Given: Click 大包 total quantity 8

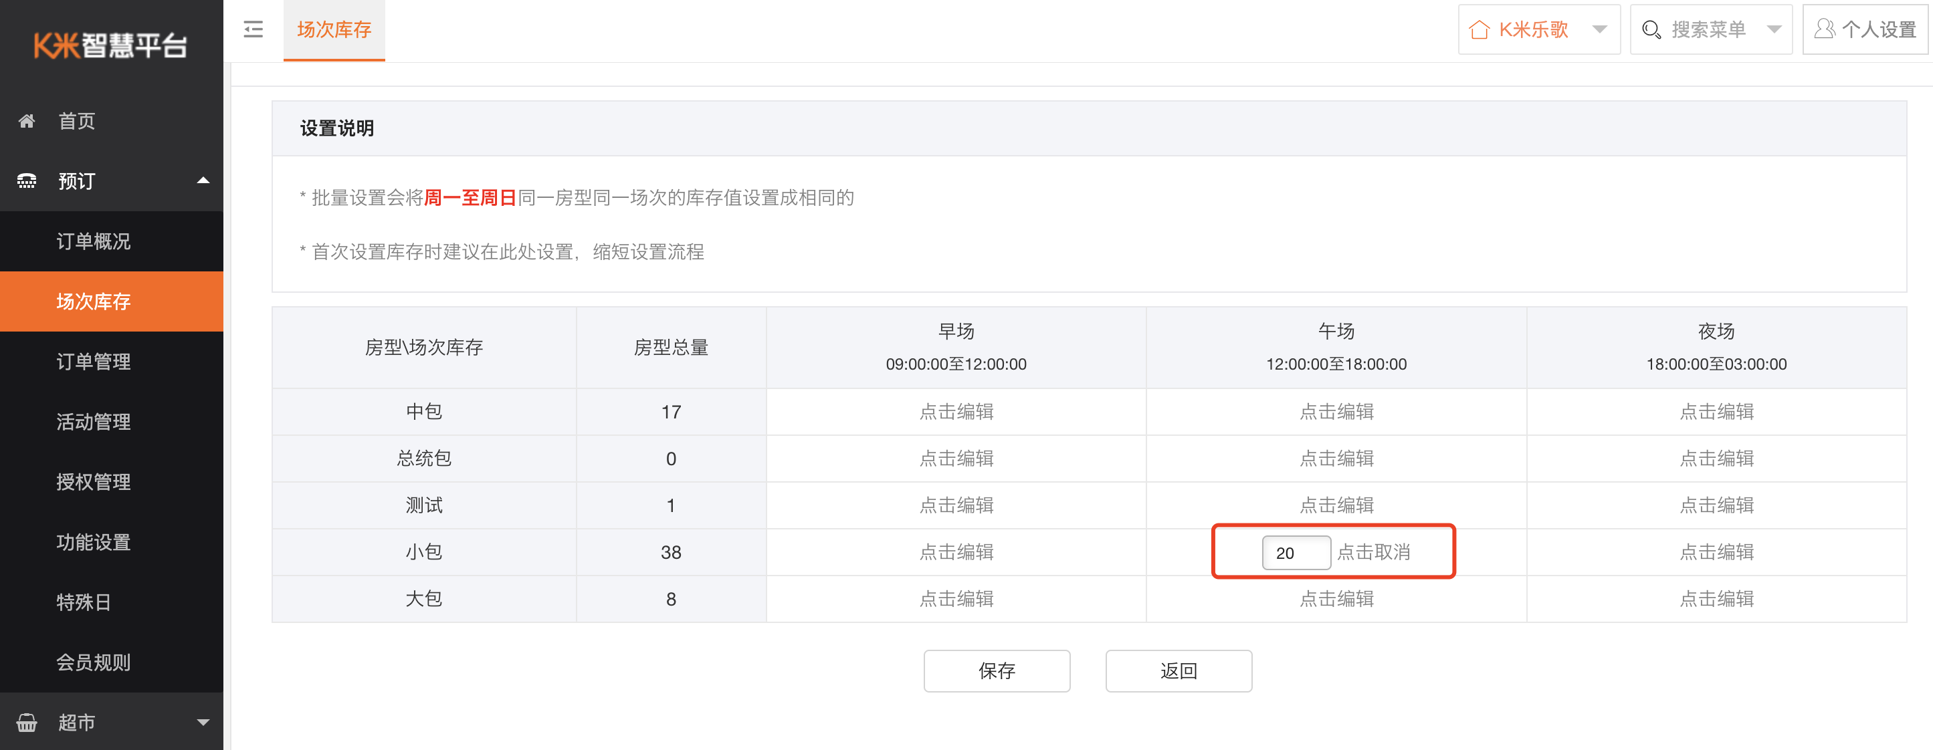Looking at the screenshot, I should coord(671,598).
